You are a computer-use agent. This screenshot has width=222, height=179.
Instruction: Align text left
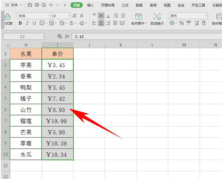pos(94,23)
